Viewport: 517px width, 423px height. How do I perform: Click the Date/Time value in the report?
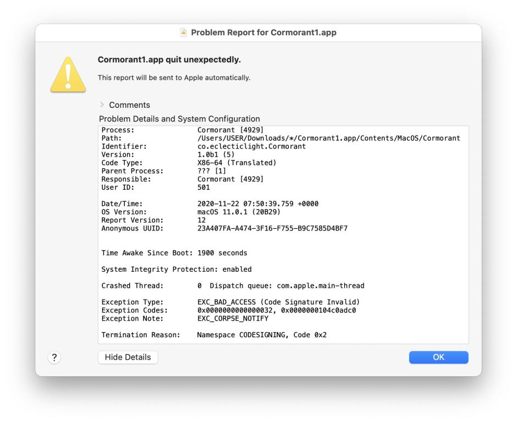tap(257, 204)
